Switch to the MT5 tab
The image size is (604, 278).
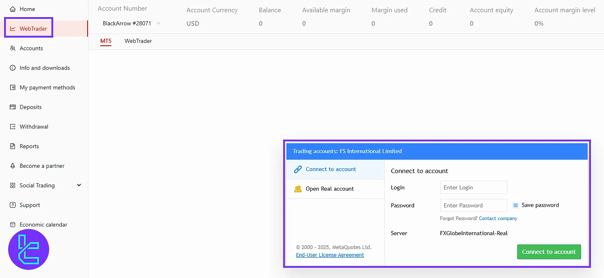(106, 41)
